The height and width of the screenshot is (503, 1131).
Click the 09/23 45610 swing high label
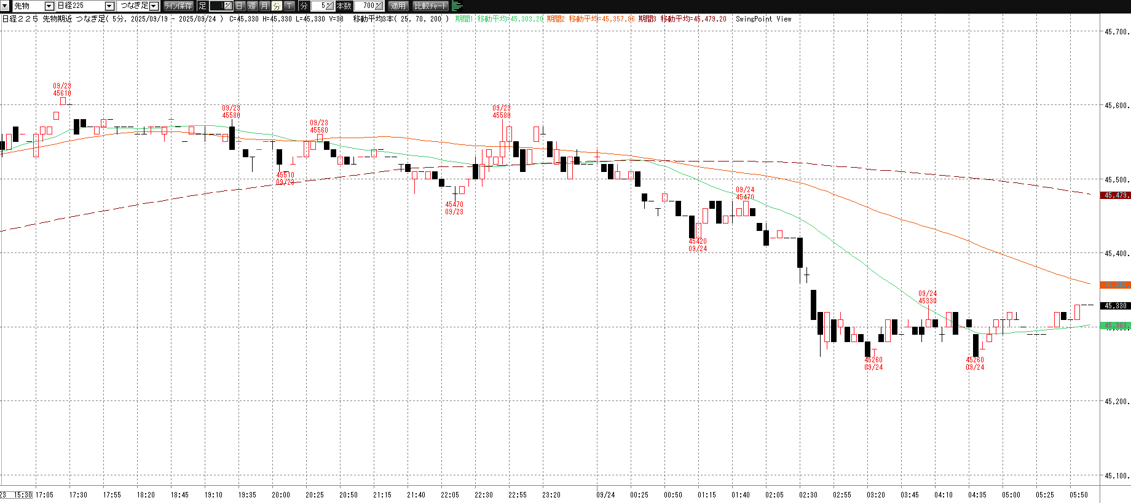[x=62, y=90]
